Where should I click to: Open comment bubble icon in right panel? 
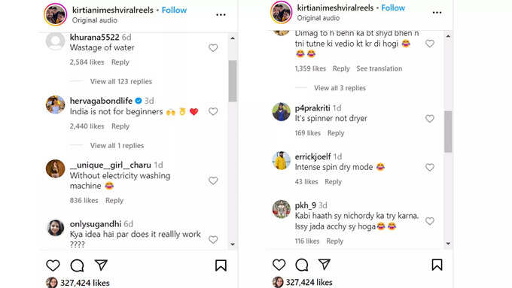[302, 265]
